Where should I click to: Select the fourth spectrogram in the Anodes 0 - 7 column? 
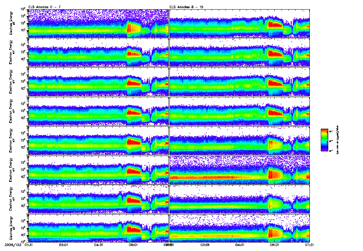coord(99,111)
